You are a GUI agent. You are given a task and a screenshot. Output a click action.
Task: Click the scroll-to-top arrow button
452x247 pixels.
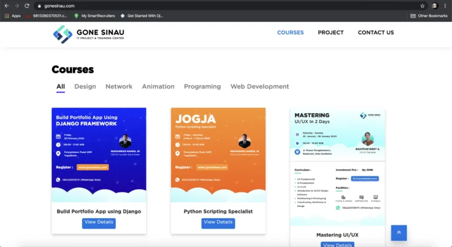pyautogui.click(x=399, y=232)
